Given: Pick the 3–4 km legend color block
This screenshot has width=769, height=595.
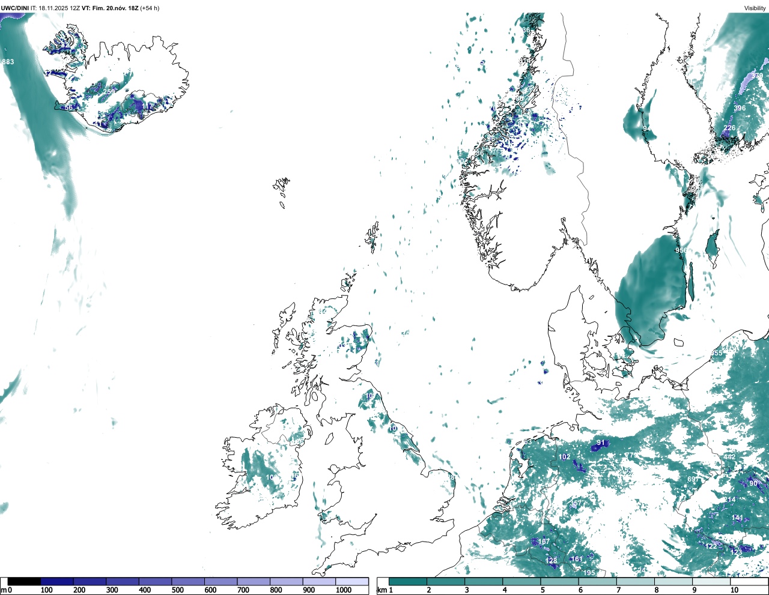Looking at the screenshot, I should (x=484, y=581).
